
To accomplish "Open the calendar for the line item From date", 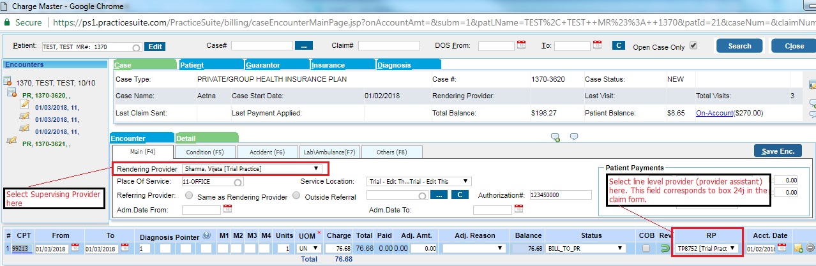I will [75, 248].
